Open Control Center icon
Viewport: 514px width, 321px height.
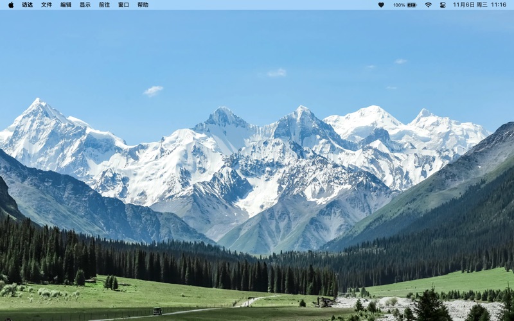443,5
